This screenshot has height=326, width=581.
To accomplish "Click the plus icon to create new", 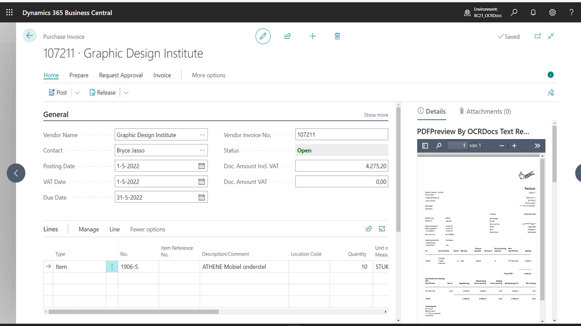I will (312, 36).
